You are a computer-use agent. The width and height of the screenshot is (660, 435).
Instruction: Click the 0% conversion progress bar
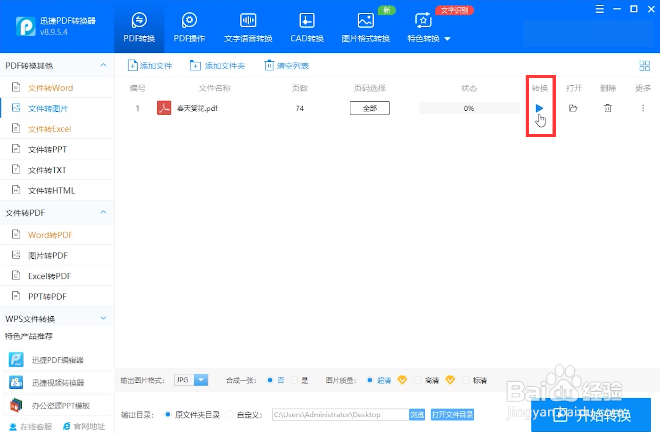pos(469,108)
